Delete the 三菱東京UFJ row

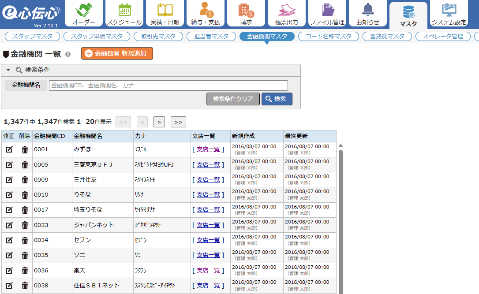25,165
